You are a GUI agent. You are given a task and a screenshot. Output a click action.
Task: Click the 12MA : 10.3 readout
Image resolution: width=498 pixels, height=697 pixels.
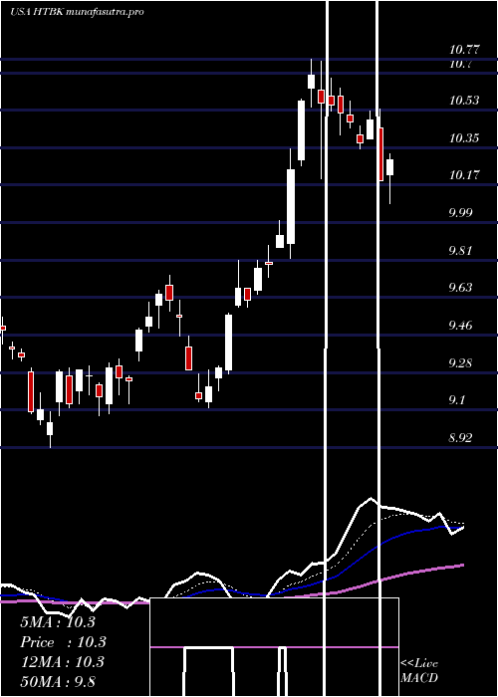pyautogui.click(x=62, y=662)
